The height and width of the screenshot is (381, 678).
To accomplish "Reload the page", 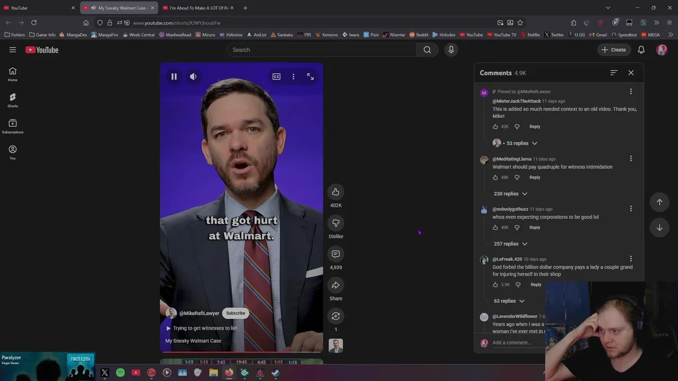I will tap(34, 23).
